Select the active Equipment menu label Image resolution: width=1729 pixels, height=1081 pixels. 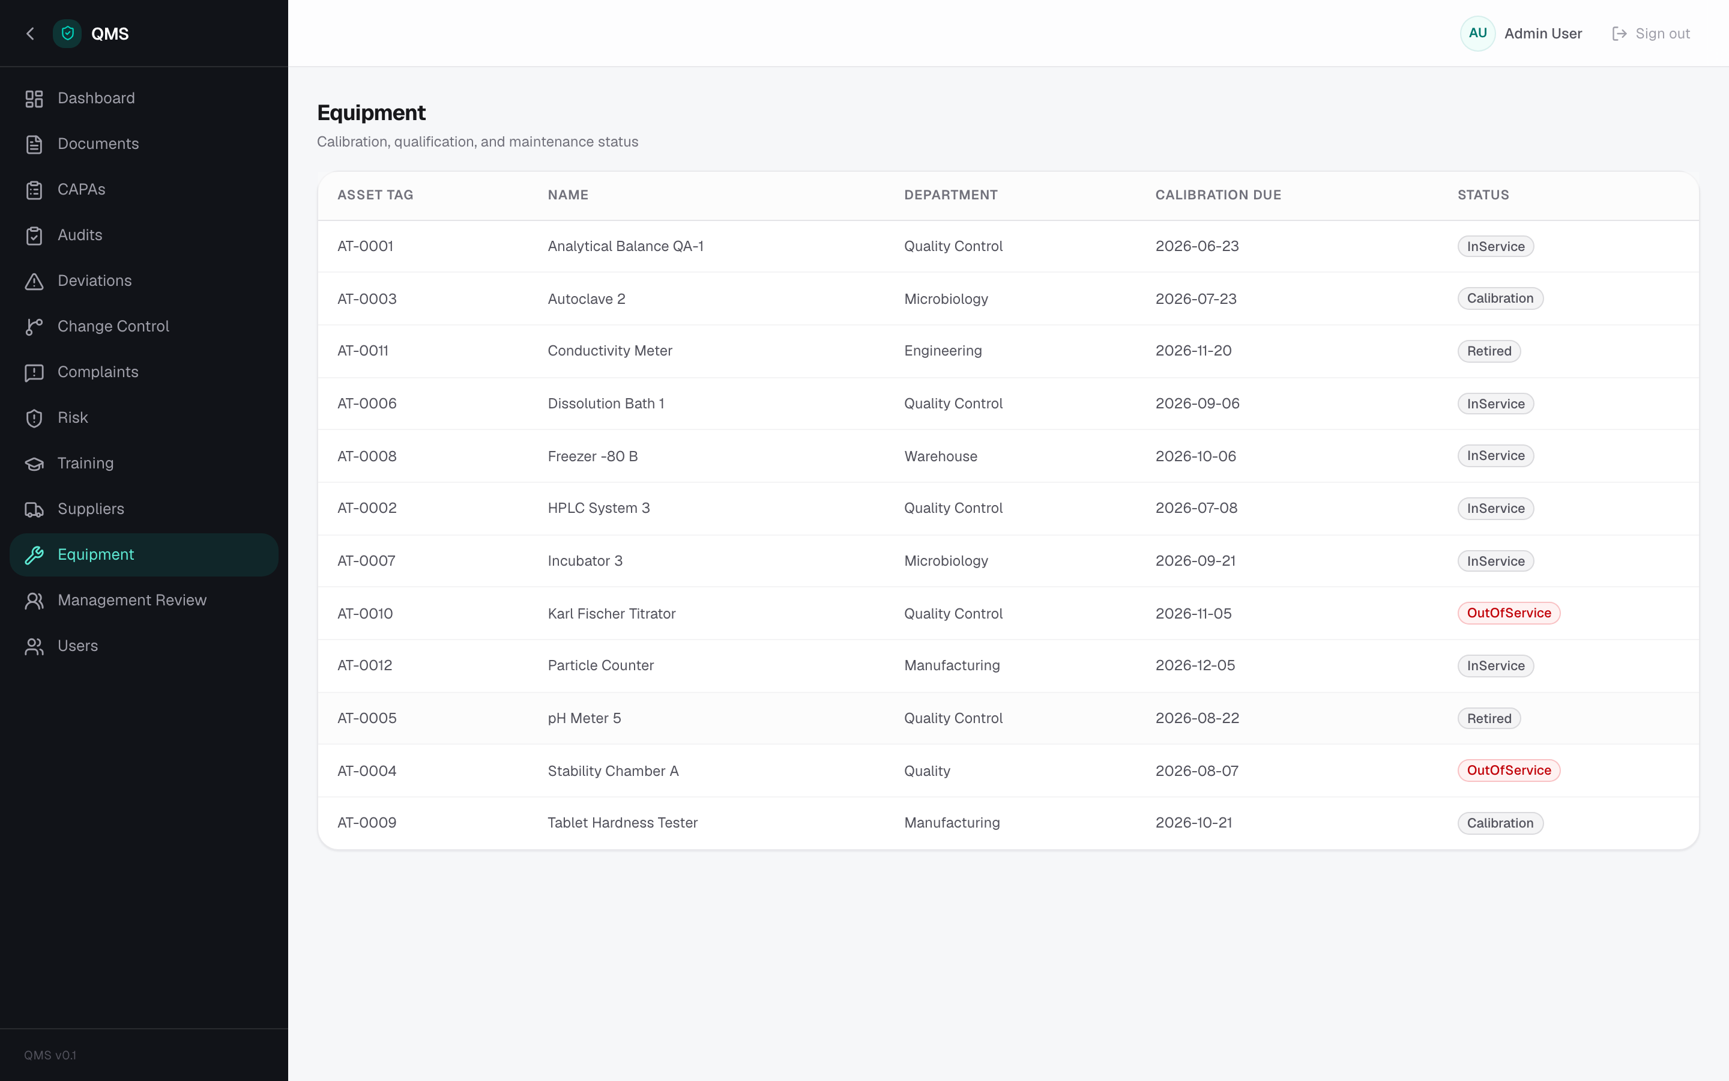coord(95,554)
